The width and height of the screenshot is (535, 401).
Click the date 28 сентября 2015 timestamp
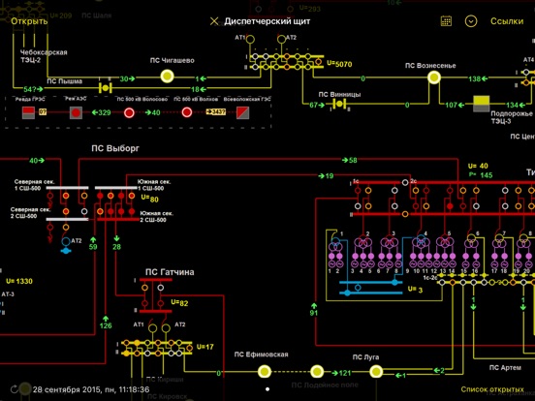click(91, 389)
